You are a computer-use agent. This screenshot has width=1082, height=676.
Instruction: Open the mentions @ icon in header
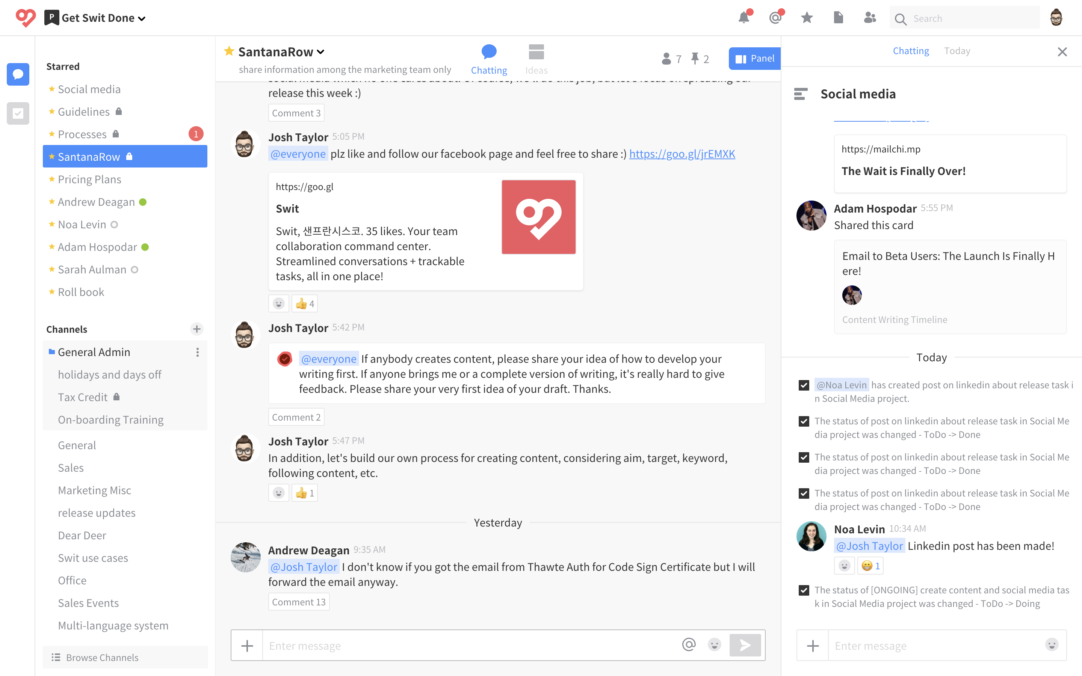[x=775, y=18]
